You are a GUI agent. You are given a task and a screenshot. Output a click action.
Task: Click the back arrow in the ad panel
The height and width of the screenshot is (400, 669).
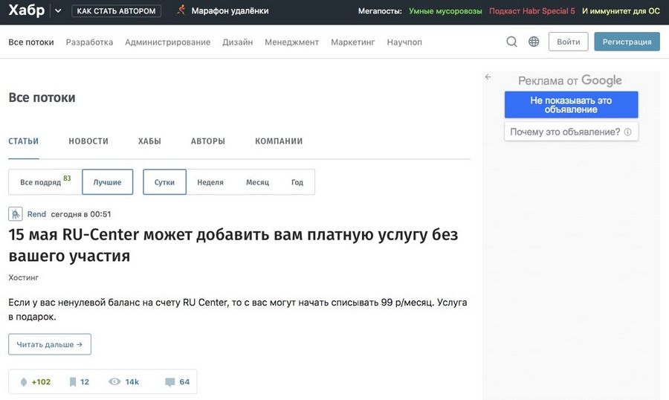[488, 77]
